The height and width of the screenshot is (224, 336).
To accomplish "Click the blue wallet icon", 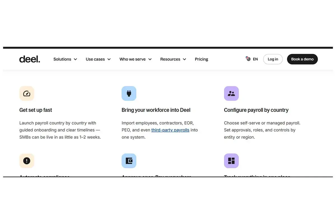I will 129,161.
